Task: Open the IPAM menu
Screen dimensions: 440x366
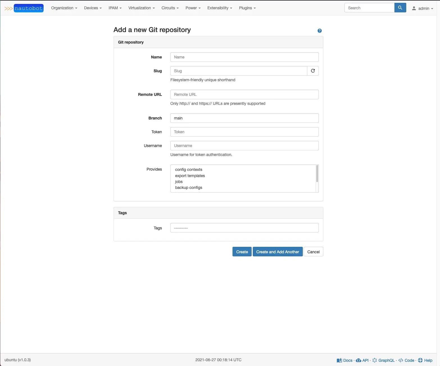Action: (x=115, y=8)
